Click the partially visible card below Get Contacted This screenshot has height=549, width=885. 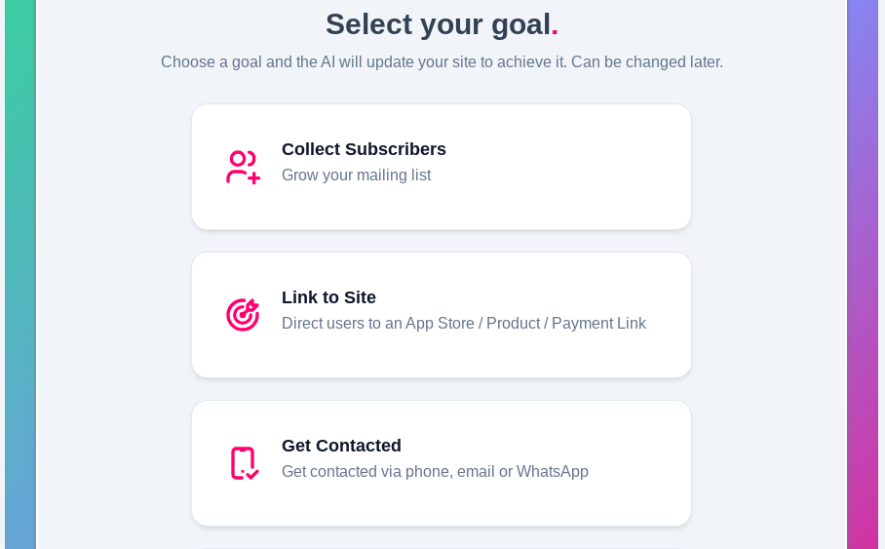[441, 546]
